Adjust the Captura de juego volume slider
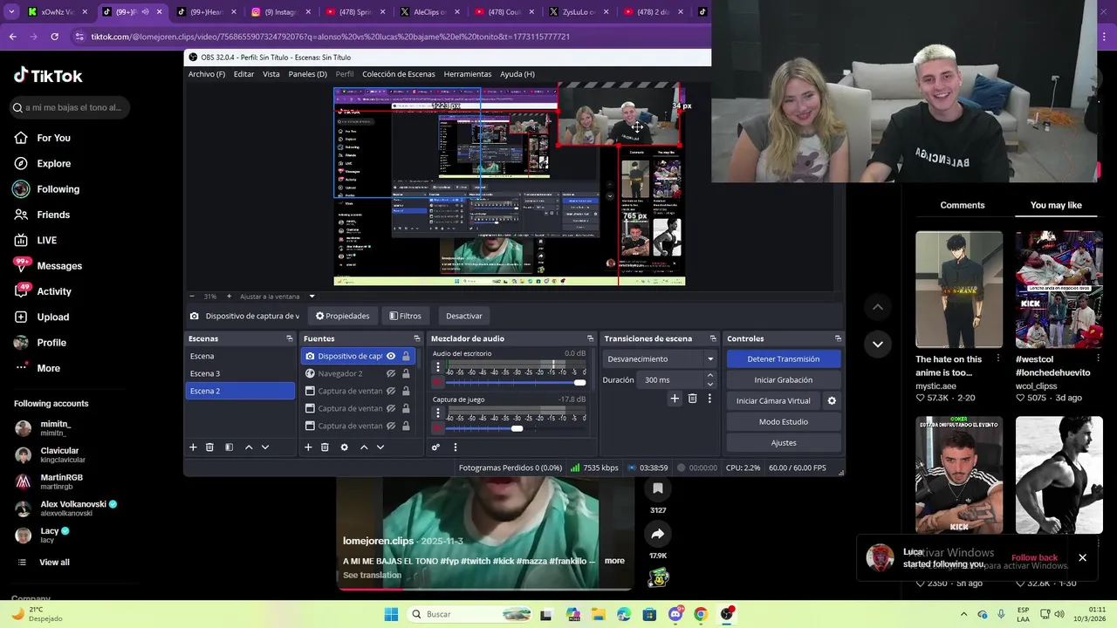The image size is (1117, 628). pyautogui.click(x=515, y=428)
